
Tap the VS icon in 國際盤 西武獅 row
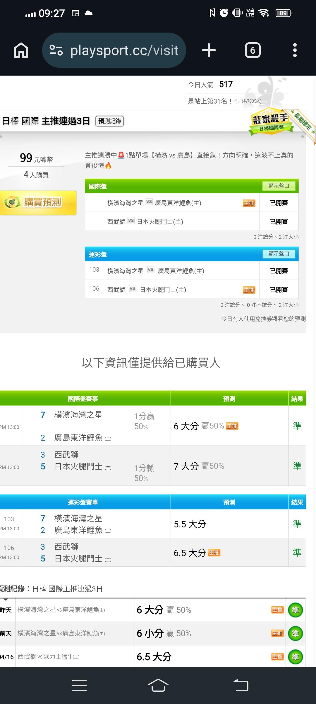click(131, 221)
